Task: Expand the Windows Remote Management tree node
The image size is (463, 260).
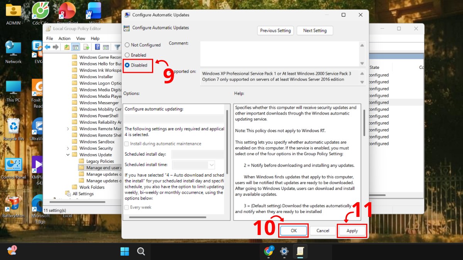Action: [x=68, y=128]
